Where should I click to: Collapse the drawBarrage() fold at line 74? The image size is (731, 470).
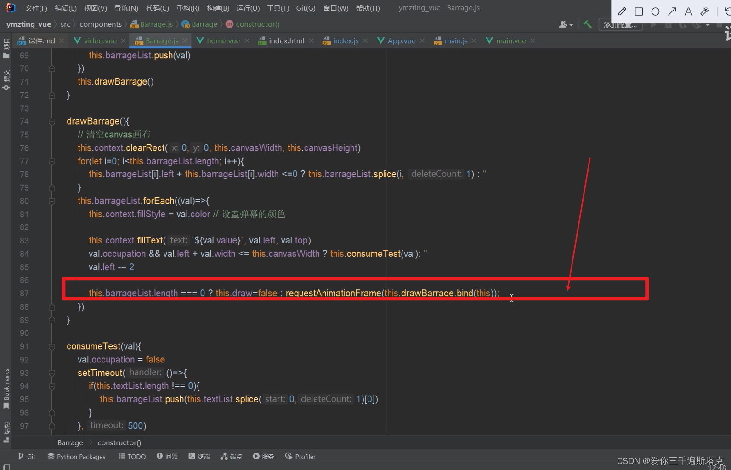(52, 122)
